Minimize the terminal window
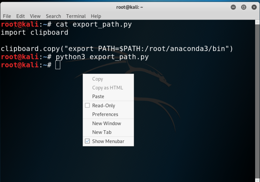260x182 pixels. click(233, 7)
